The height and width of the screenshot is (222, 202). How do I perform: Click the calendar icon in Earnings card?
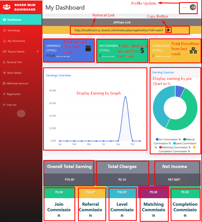coord(88,48)
